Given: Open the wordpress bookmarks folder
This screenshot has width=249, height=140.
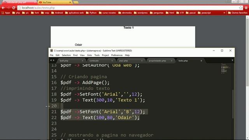Looking at the screenshot, I should (141, 13).
